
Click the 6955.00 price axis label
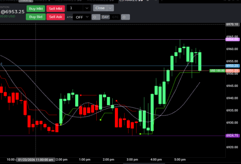tap(232, 61)
